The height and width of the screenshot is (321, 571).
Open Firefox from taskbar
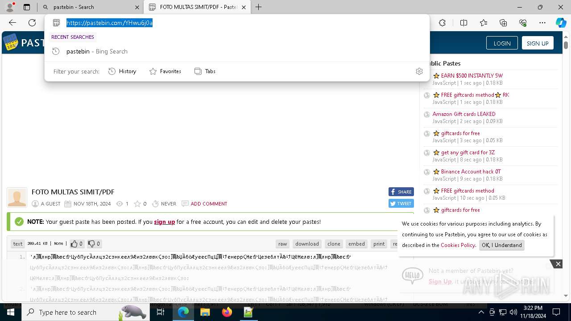pyautogui.click(x=227, y=312)
